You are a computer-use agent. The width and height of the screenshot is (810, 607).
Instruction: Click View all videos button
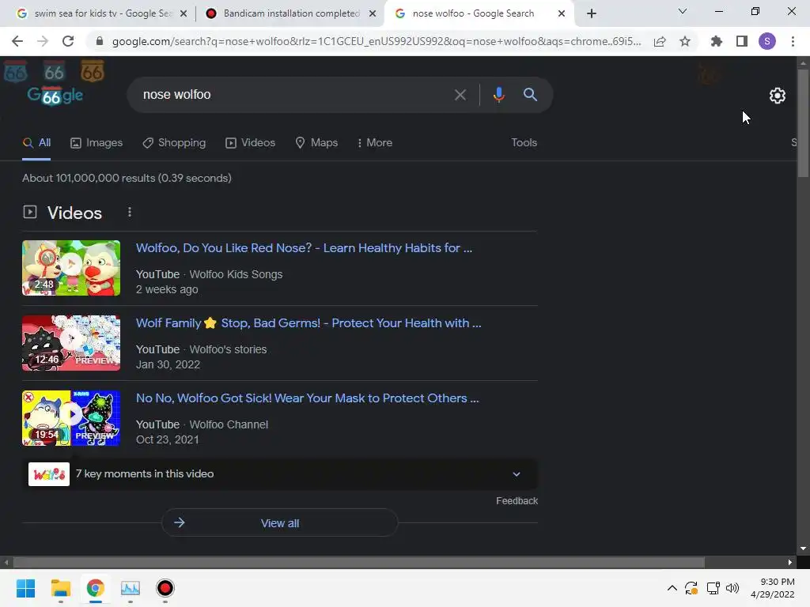[280, 523]
